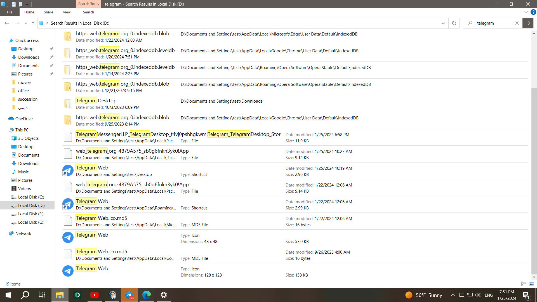Select Local Disk (F:) in navigation pane
This screenshot has width=537, height=302.
click(x=31, y=214)
